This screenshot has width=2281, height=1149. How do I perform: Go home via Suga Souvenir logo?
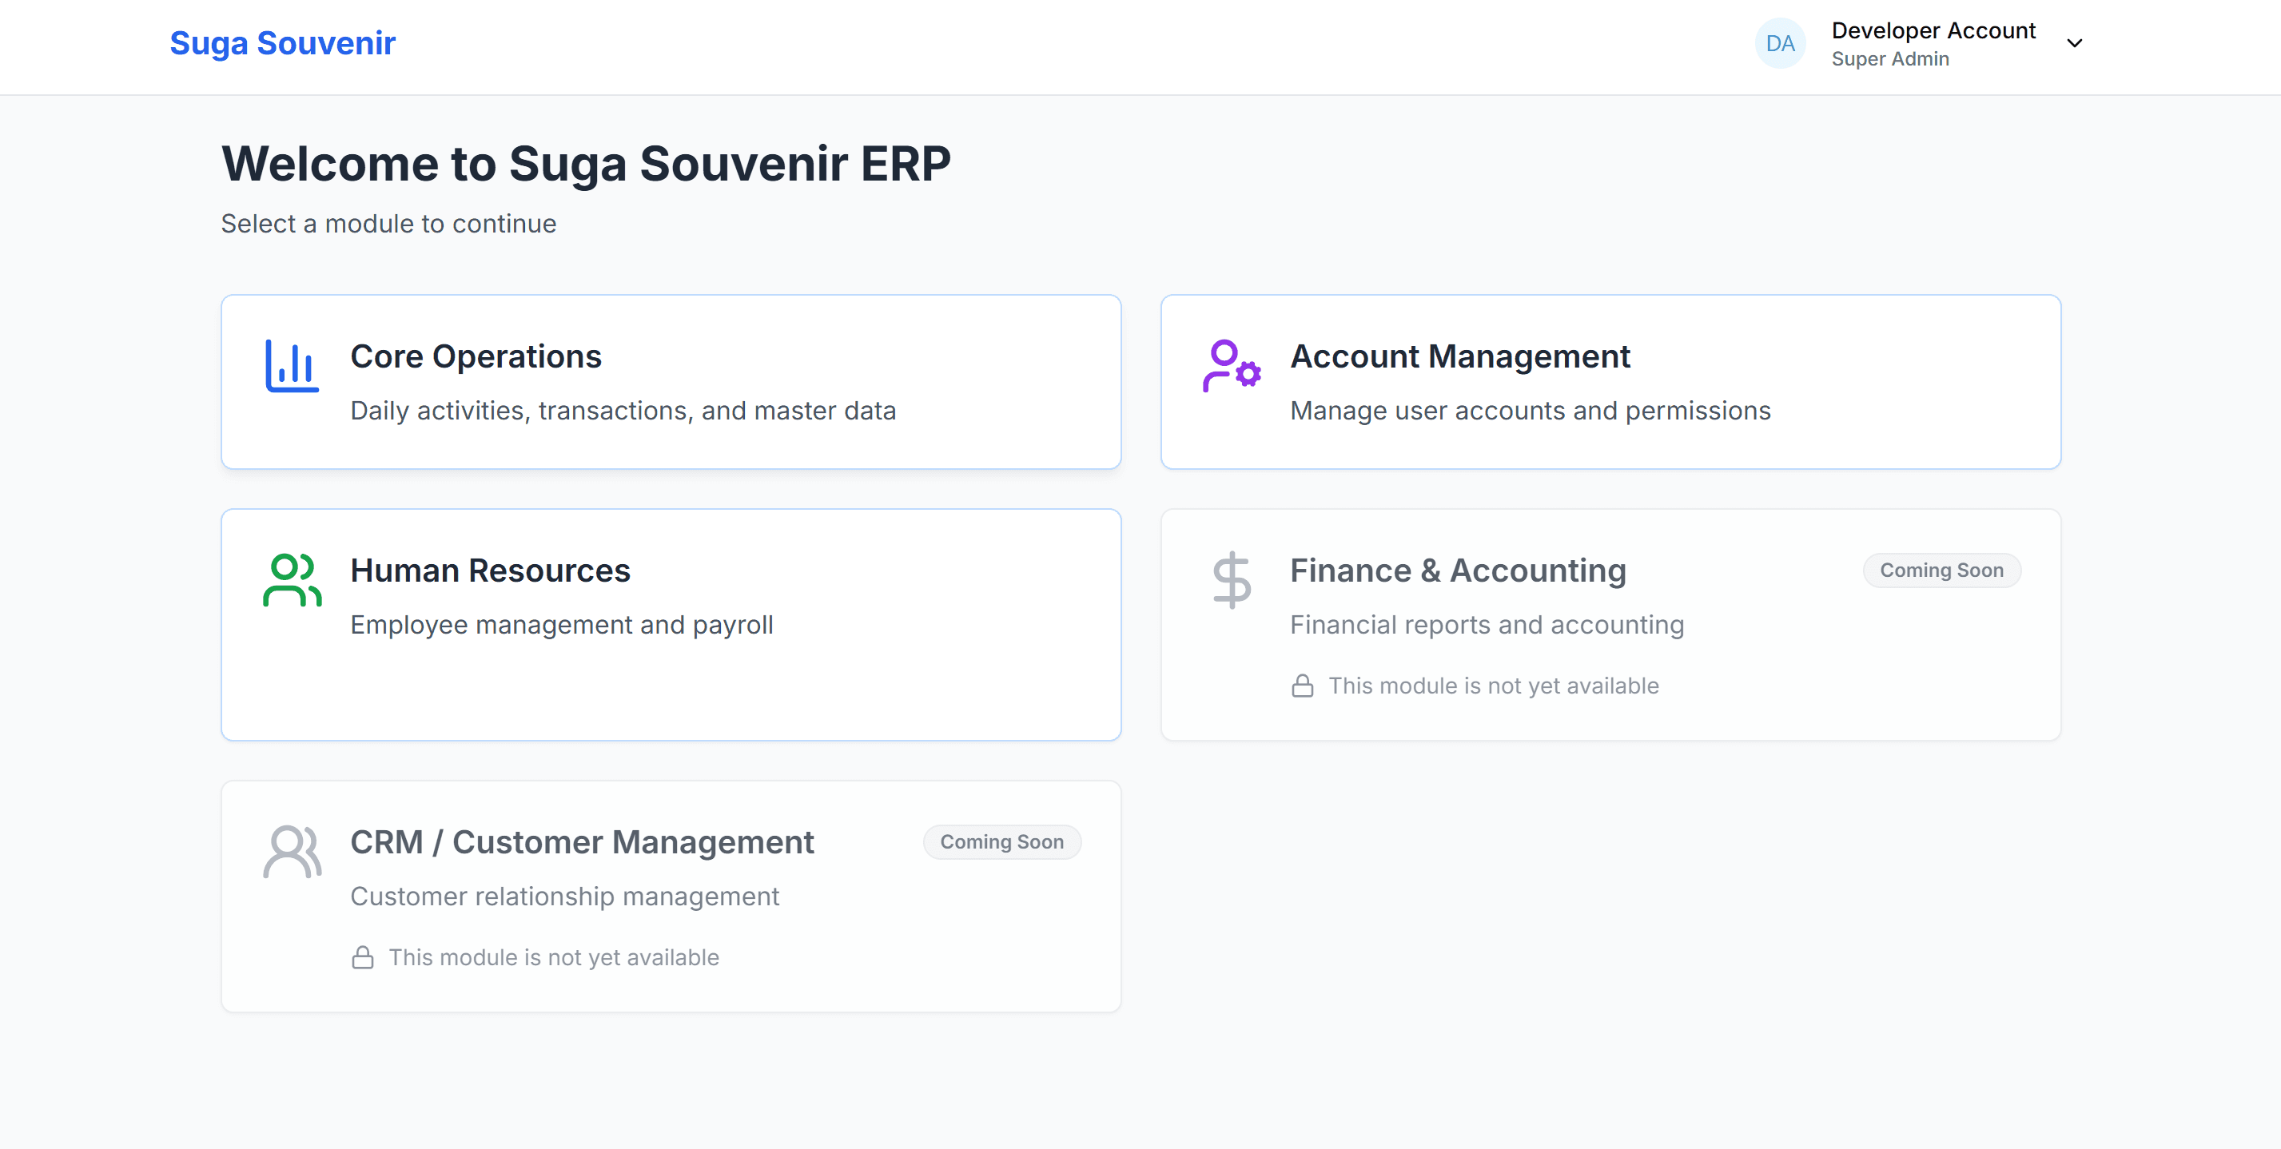[282, 43]
